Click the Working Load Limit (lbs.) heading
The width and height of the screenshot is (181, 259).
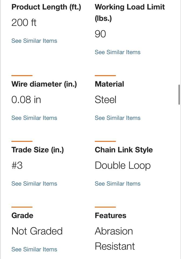point(130,12)
